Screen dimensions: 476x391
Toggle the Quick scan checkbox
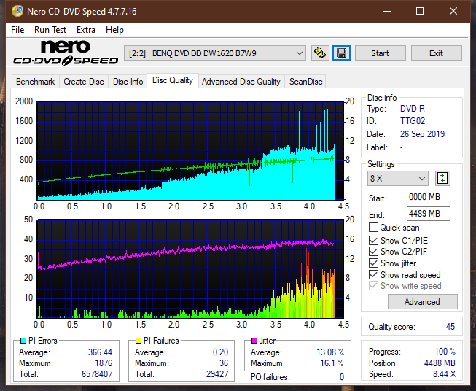(373, 228)
